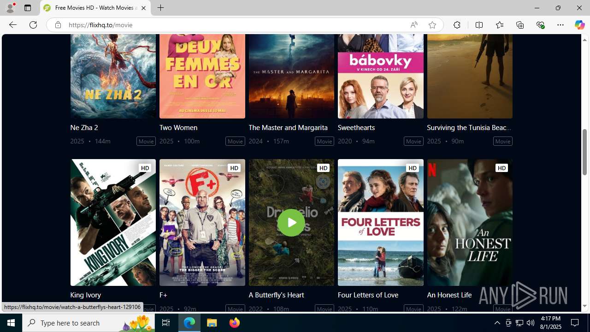Play A Butterfly's Heart green button
590x332 pixels.
[291, 223]
